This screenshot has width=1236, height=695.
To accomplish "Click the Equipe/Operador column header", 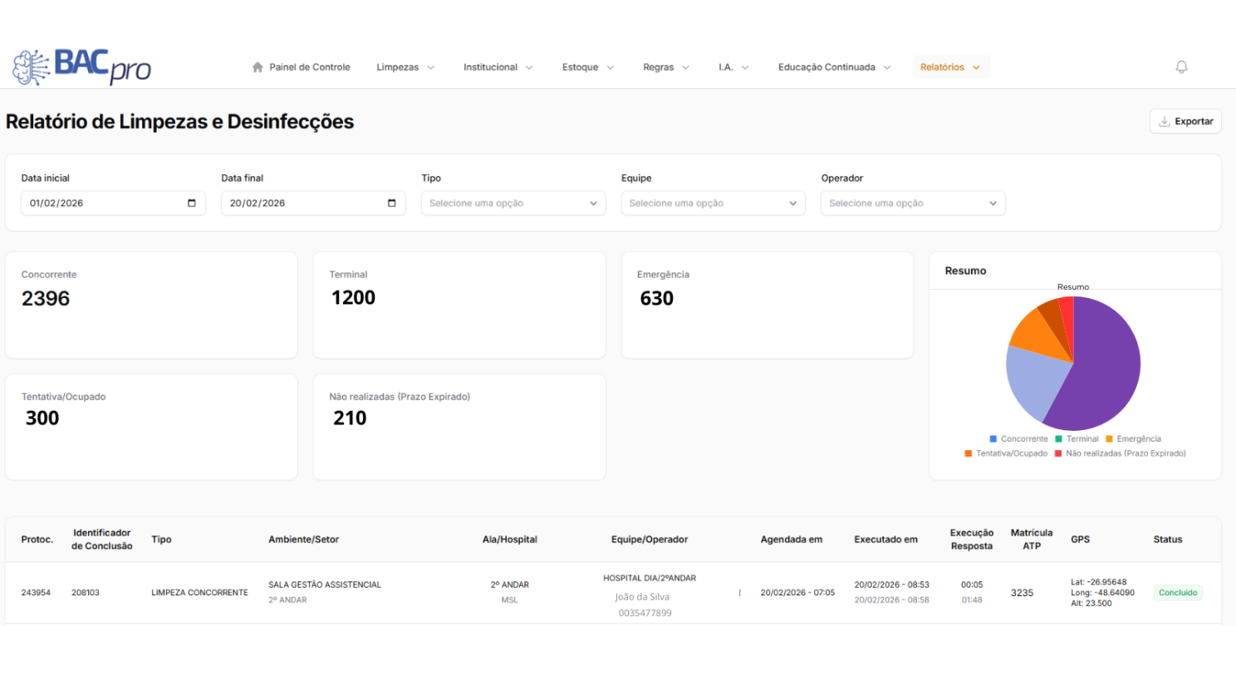I will [x=650, y=540].
